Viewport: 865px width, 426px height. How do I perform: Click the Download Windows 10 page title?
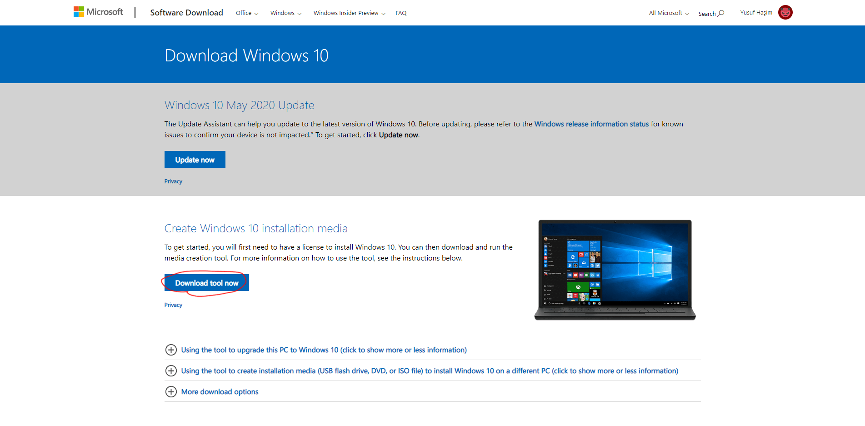coord(246,55)
